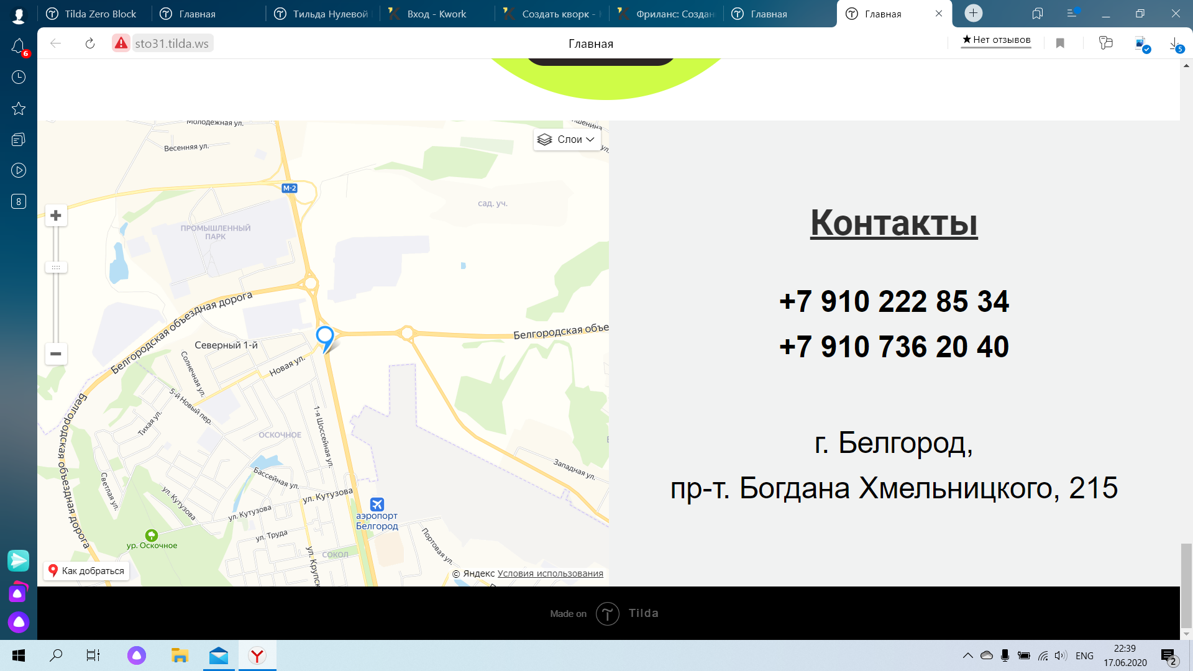
Task: Switch to Тильда Нулевой tab
Action: [x=323, y=14]
